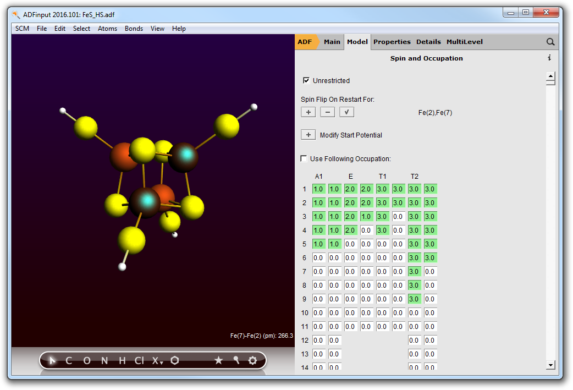Open the MultiLevel tab
This screenshot has height=390, width=573.
point(465,42)
